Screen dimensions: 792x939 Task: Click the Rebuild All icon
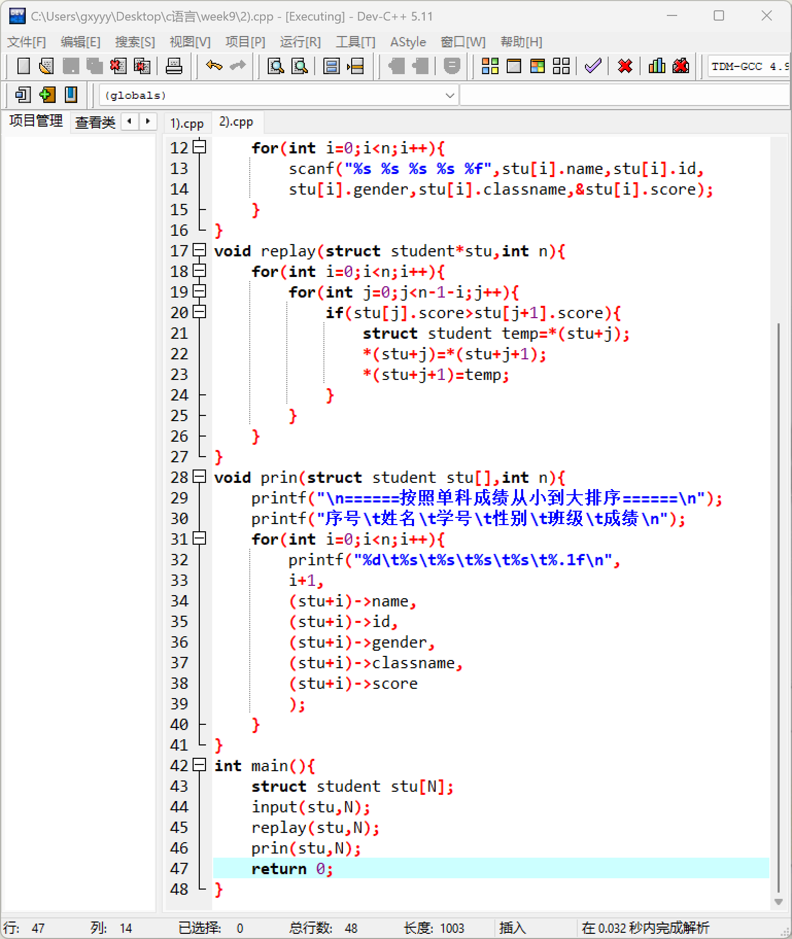pos(561,66)
